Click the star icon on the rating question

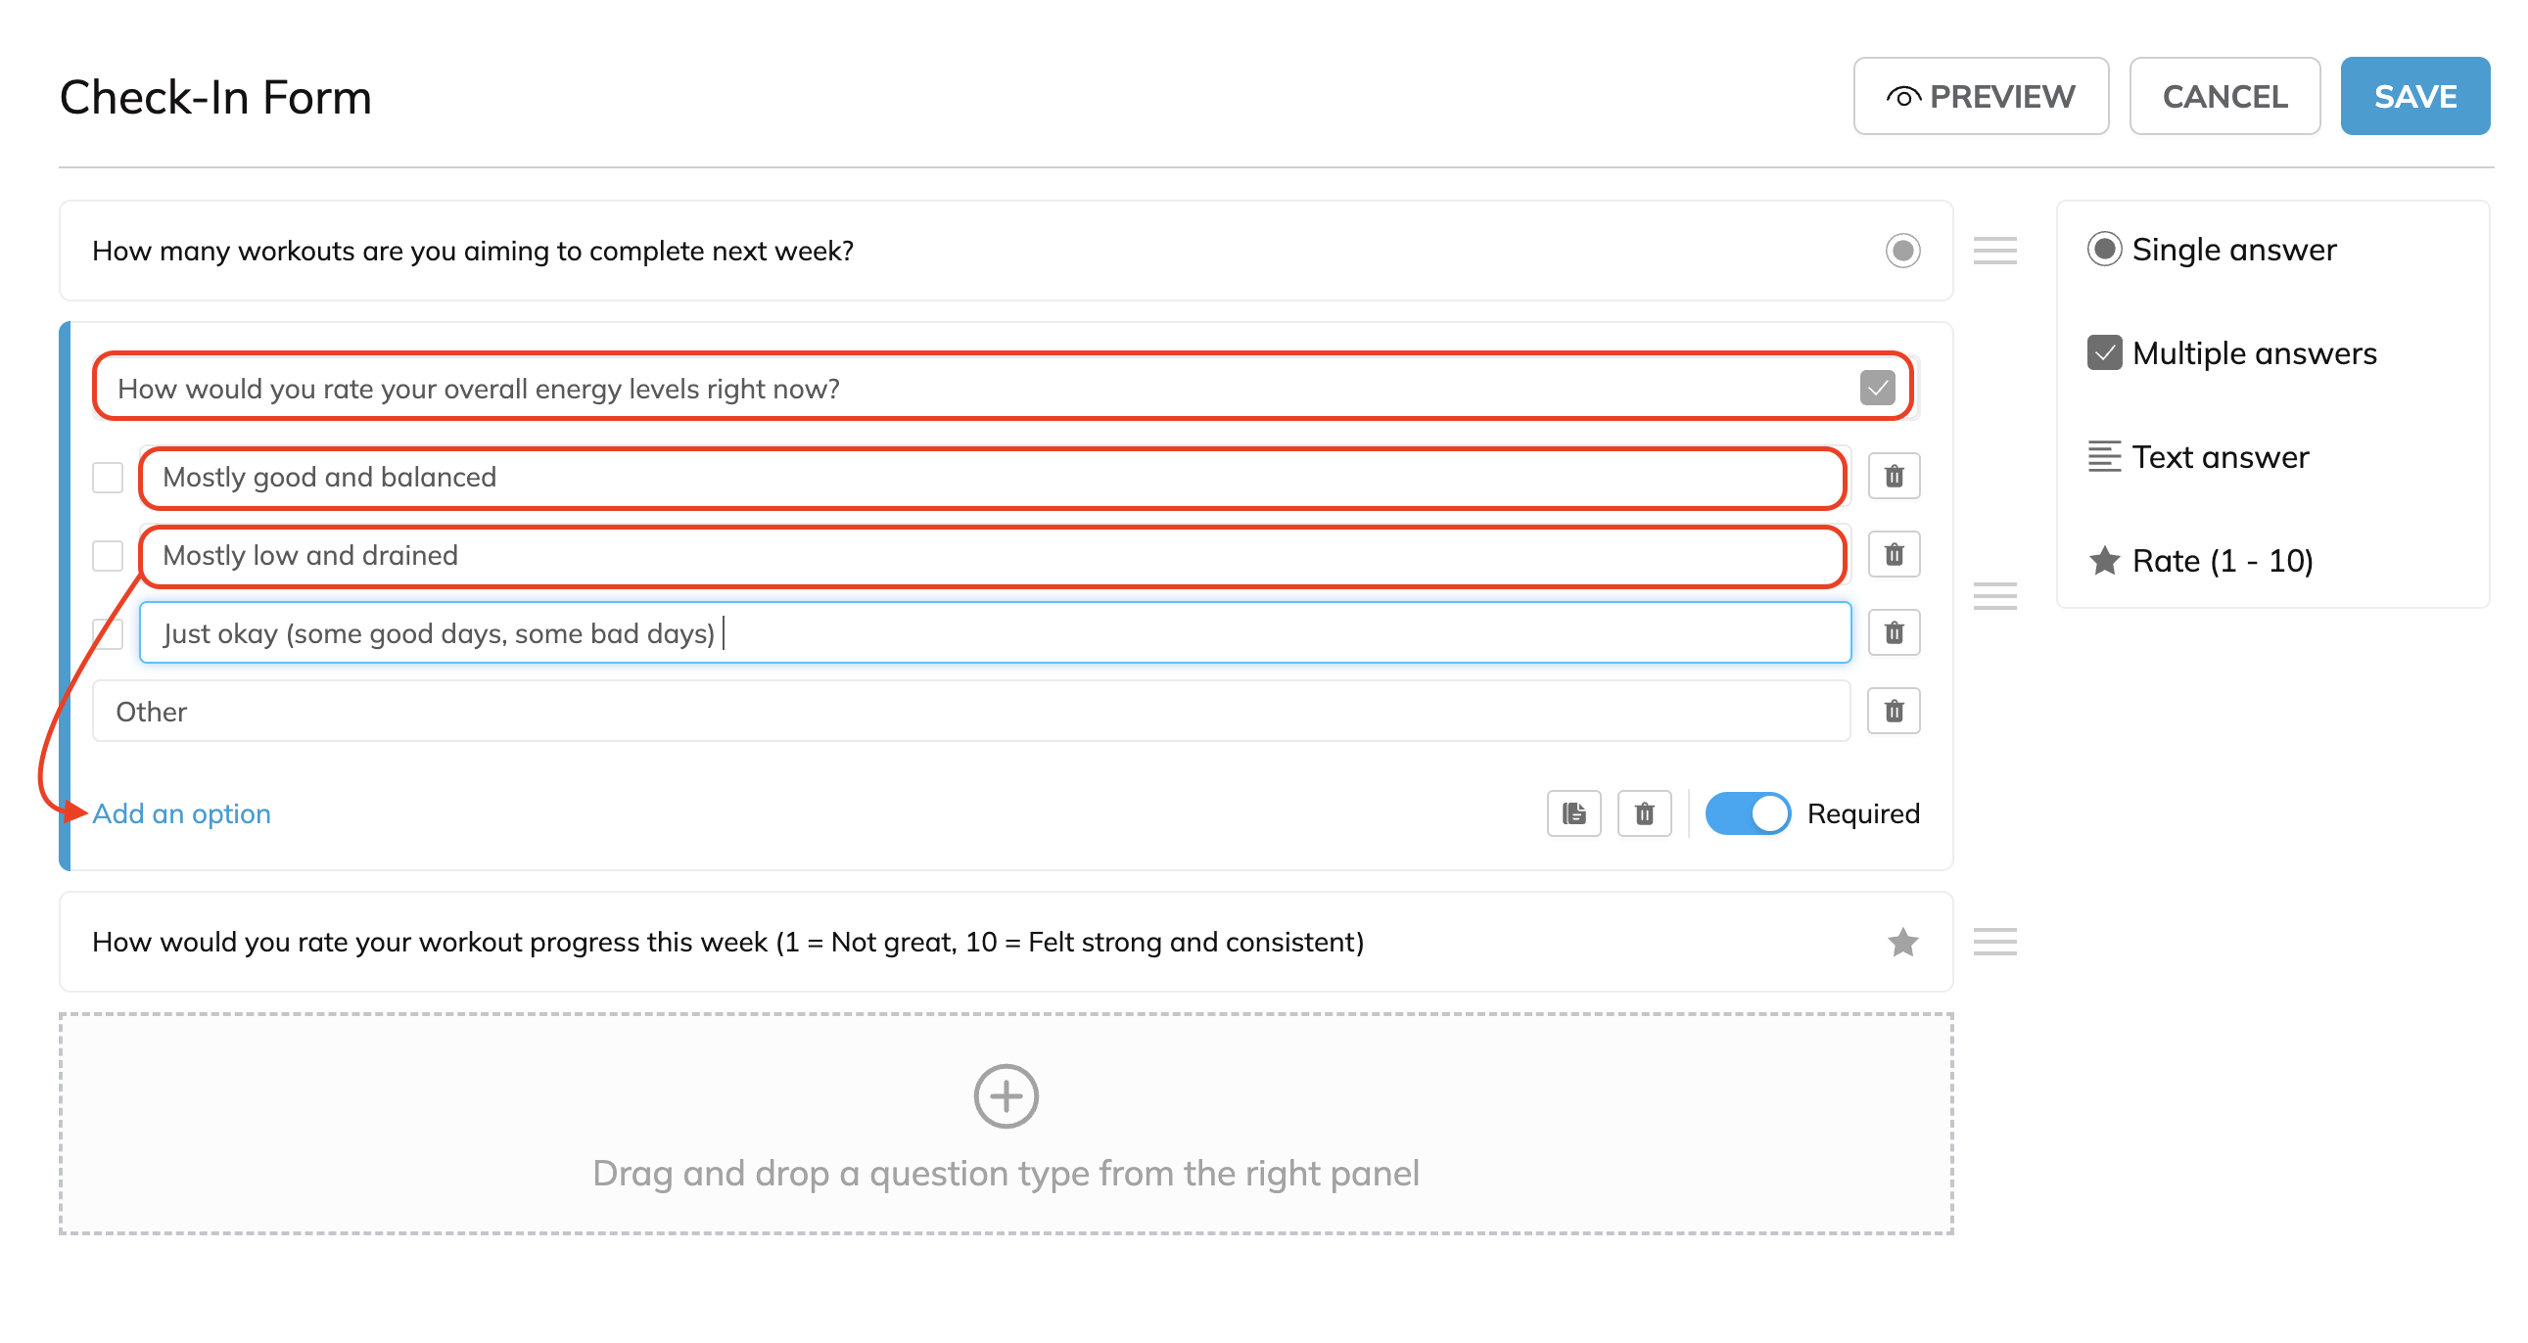pyautogui.click(x=1902, y=942)
